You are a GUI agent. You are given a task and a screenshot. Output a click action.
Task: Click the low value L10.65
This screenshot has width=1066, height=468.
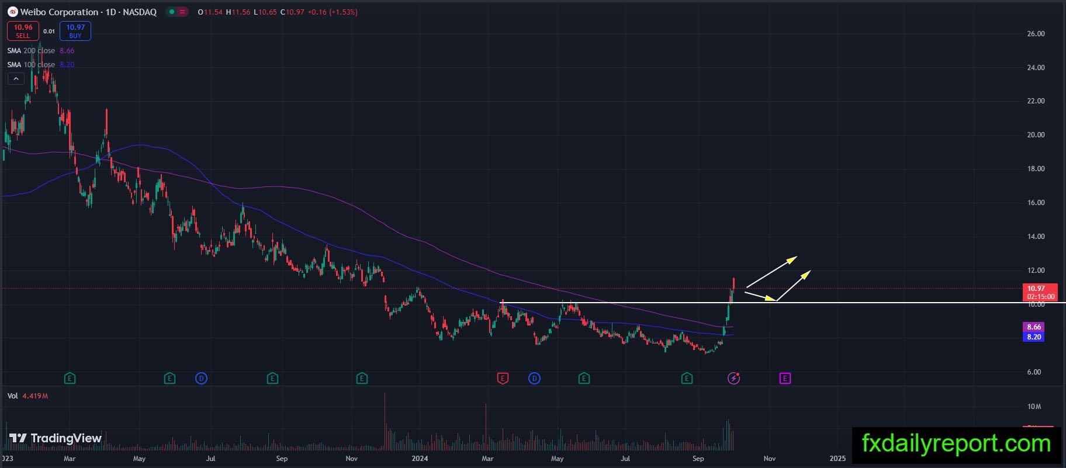(265, 12)
